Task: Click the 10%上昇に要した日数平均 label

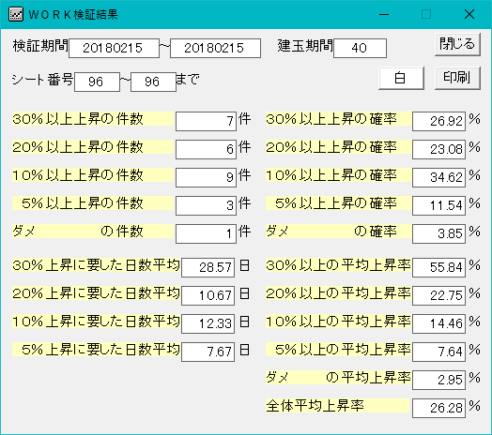Action: tap(96, 322)
